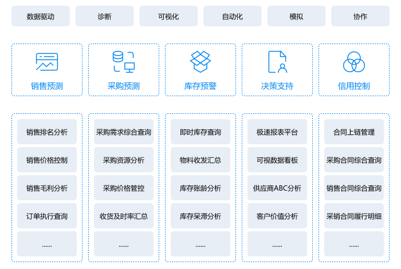
Task: Open the 库存预警 title link
Action: (200, 86)
